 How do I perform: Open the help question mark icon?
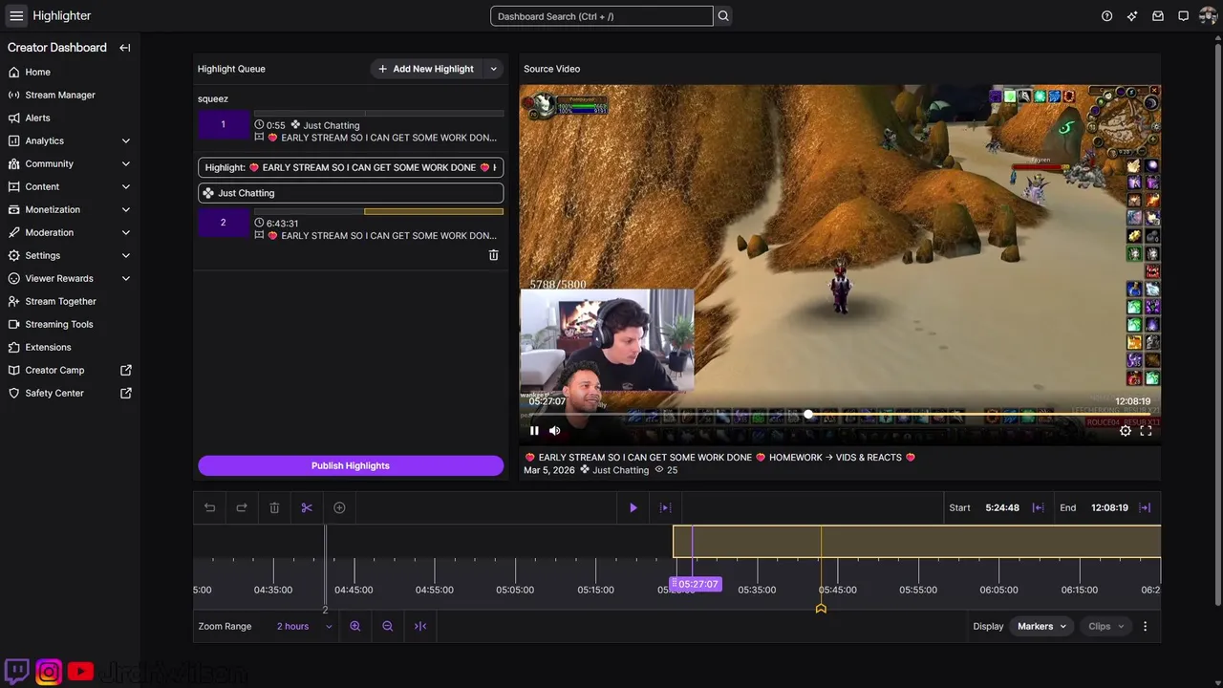coord(1106,16)
